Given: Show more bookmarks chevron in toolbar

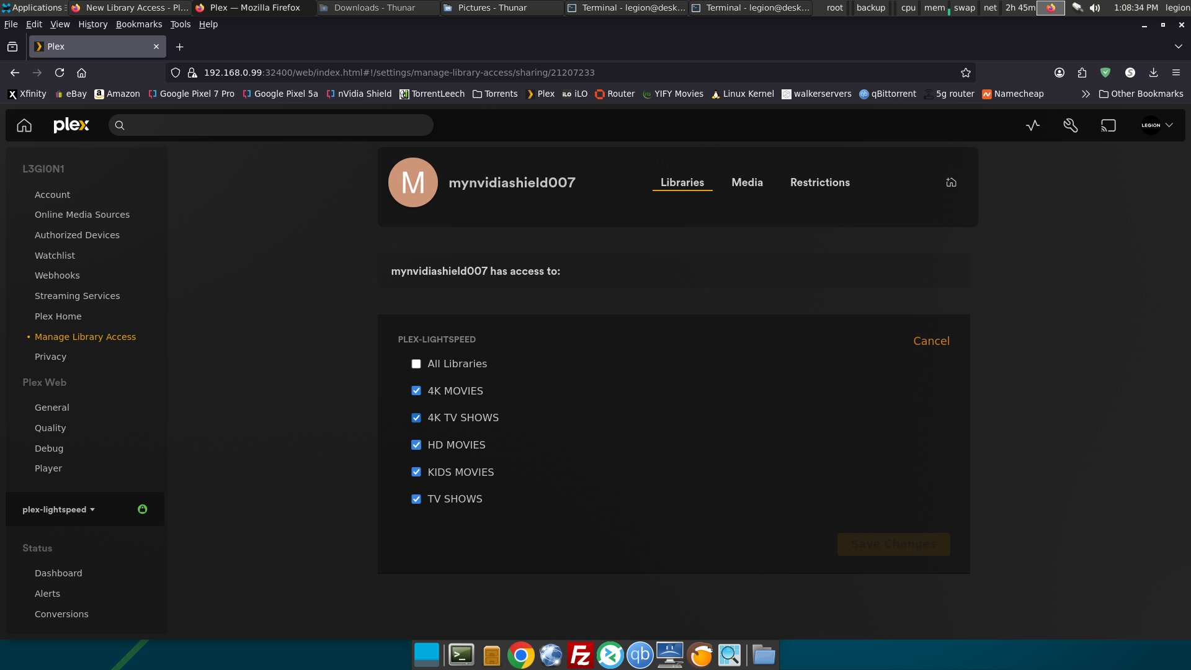Looking at the screenshot, I should [x=1086, y=94].
